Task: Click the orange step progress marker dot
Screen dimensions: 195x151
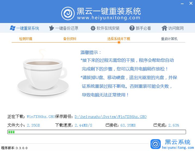Action: [119, 42]
